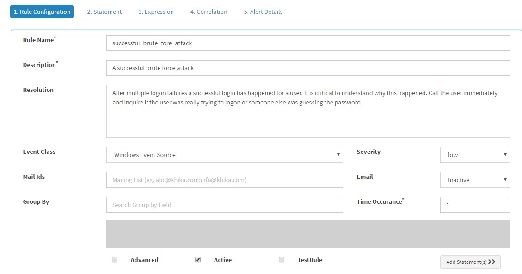Screen dimensions: 522x274
Task: Go to the 3. Expression tab
Action: [x=156, y=12]
